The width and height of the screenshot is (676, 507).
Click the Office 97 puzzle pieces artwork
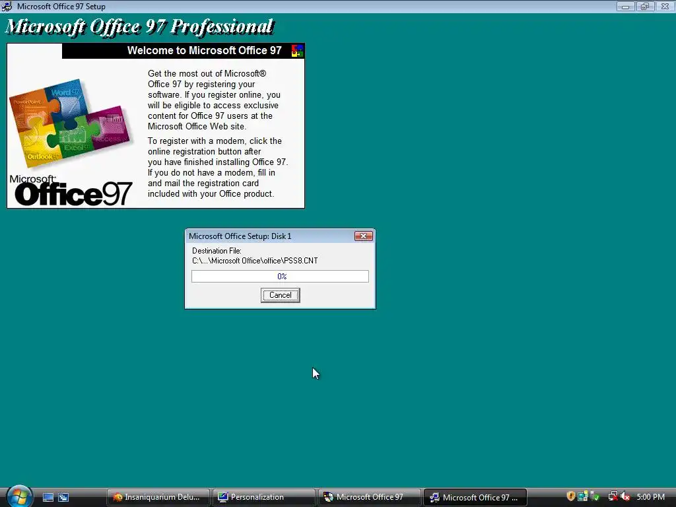[x=70, y=122]
